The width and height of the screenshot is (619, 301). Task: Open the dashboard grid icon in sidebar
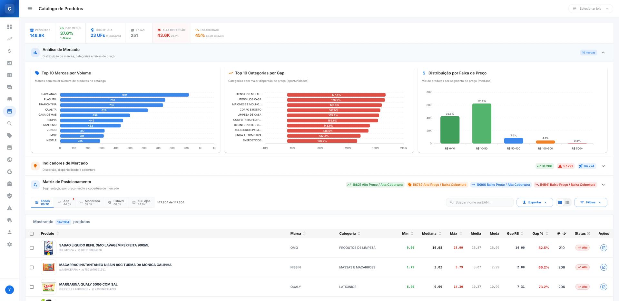[x=9, y=27]
